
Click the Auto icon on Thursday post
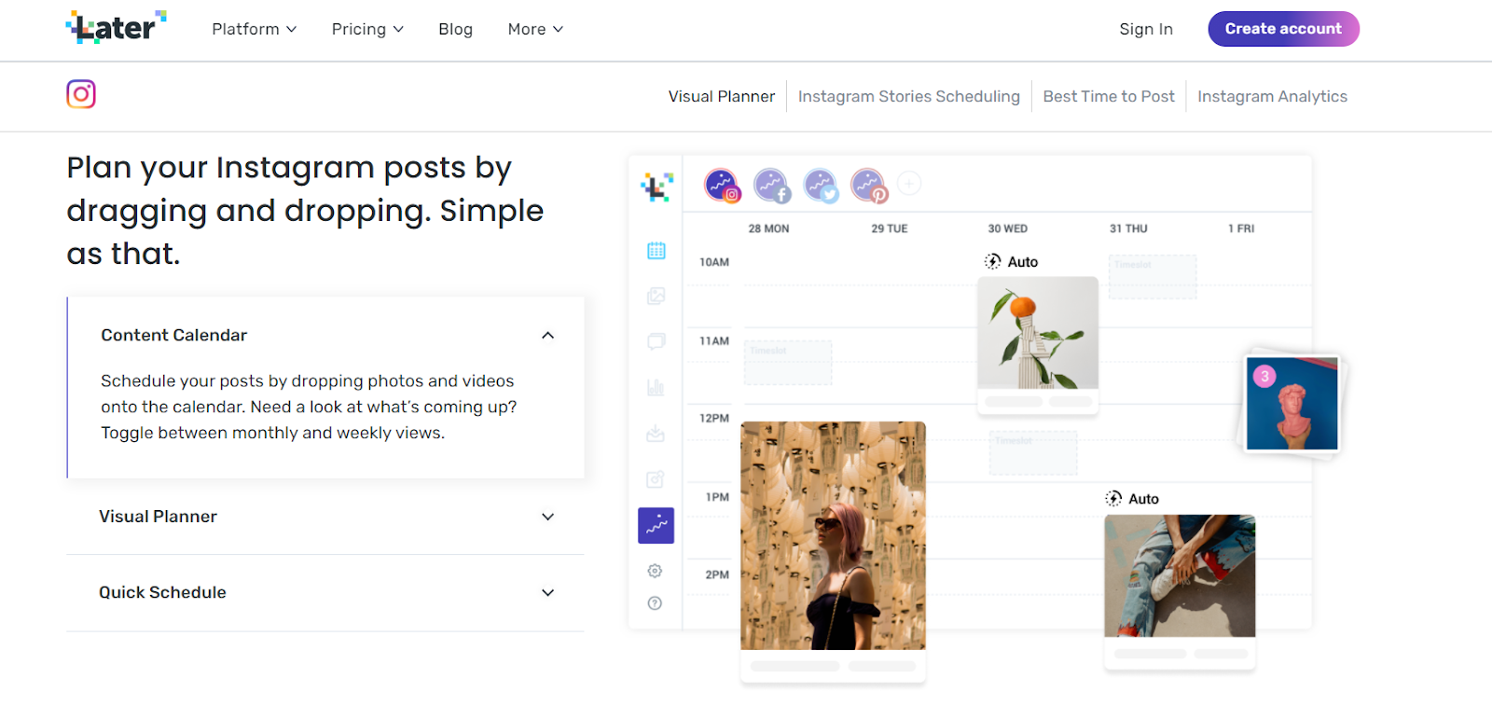[x=1113, y=498]
